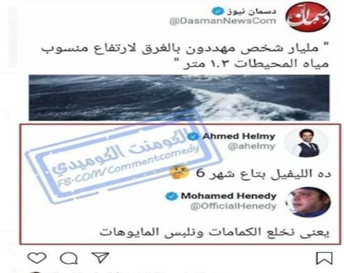Open Ahmed Helmy's profile picture
Viewport: 344px width, 273px height.
[x=307, y=143]
